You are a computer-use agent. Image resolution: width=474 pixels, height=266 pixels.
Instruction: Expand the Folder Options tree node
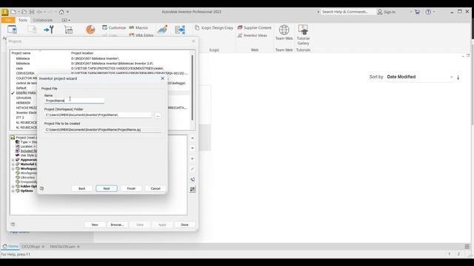(13, 186)
